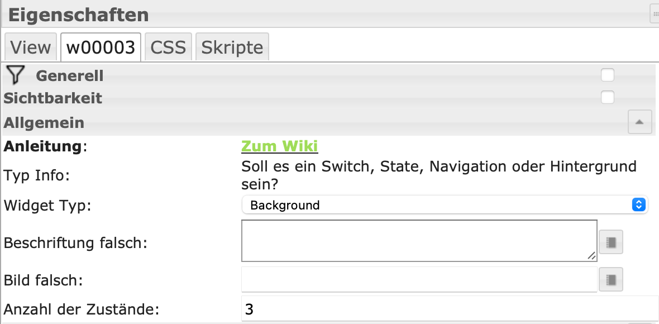Click the Sichtbarkeit section header
Screen dimensions: 659x324
53,98
